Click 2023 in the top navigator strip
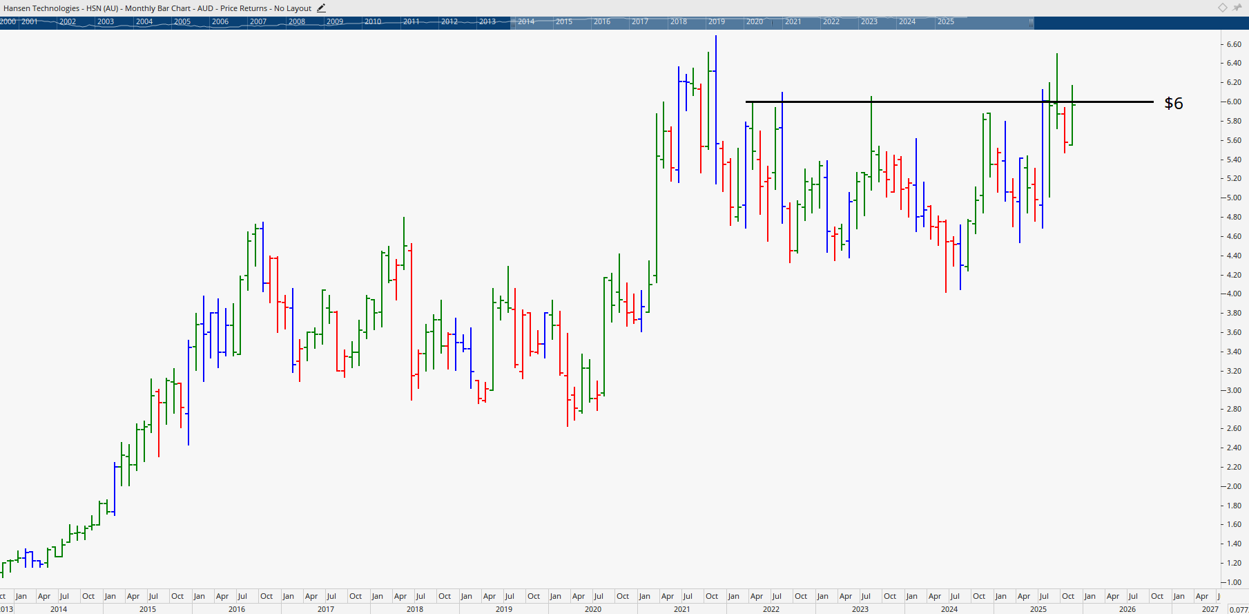Image resolution: width=1249 pixels, height=614 pixels. (869, 21)
